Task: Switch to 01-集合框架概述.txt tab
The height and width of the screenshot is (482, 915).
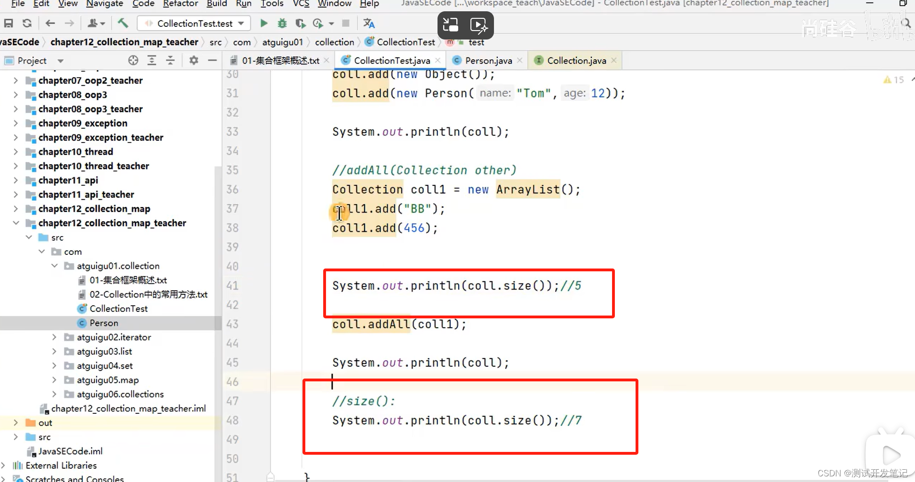Action: point(280,60)
